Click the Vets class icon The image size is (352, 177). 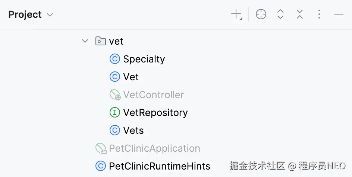tap(114, 131)
